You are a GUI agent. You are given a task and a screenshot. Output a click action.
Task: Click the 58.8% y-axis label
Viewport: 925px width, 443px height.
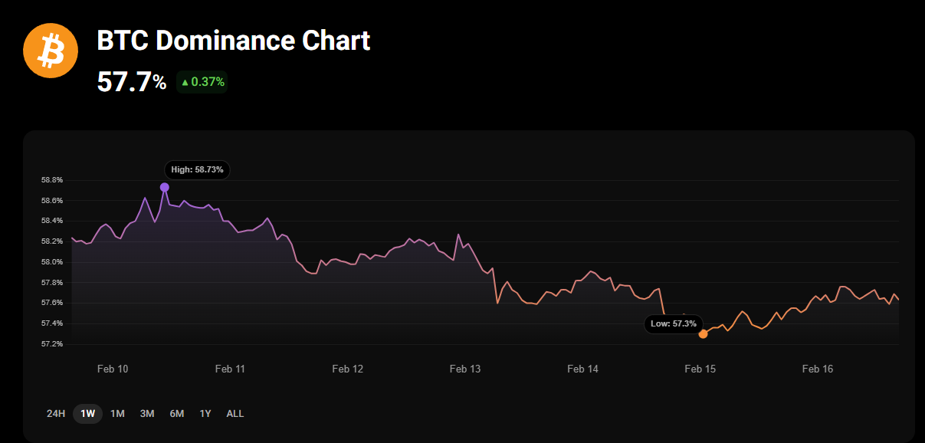(x=52, y=180)
